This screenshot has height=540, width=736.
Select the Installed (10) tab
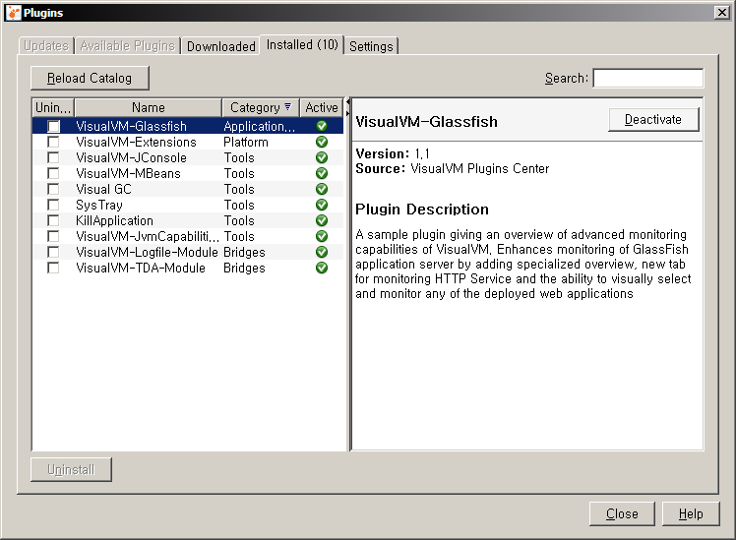click(x=302, y=44)
